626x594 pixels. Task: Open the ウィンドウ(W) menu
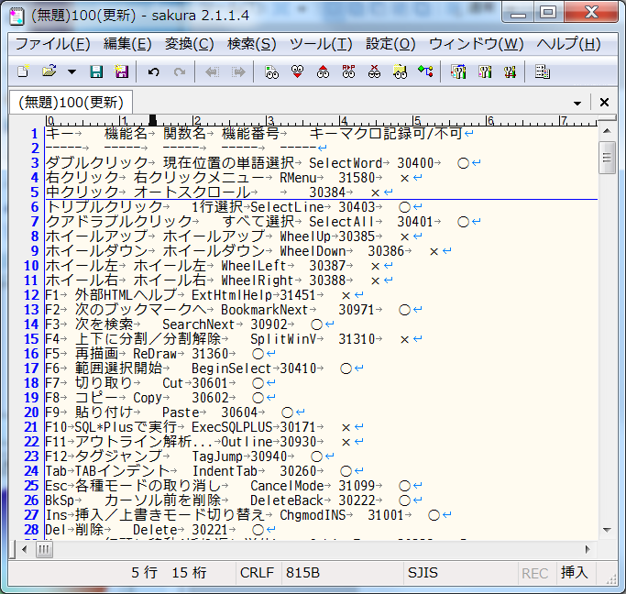click(x=476, y=44)
